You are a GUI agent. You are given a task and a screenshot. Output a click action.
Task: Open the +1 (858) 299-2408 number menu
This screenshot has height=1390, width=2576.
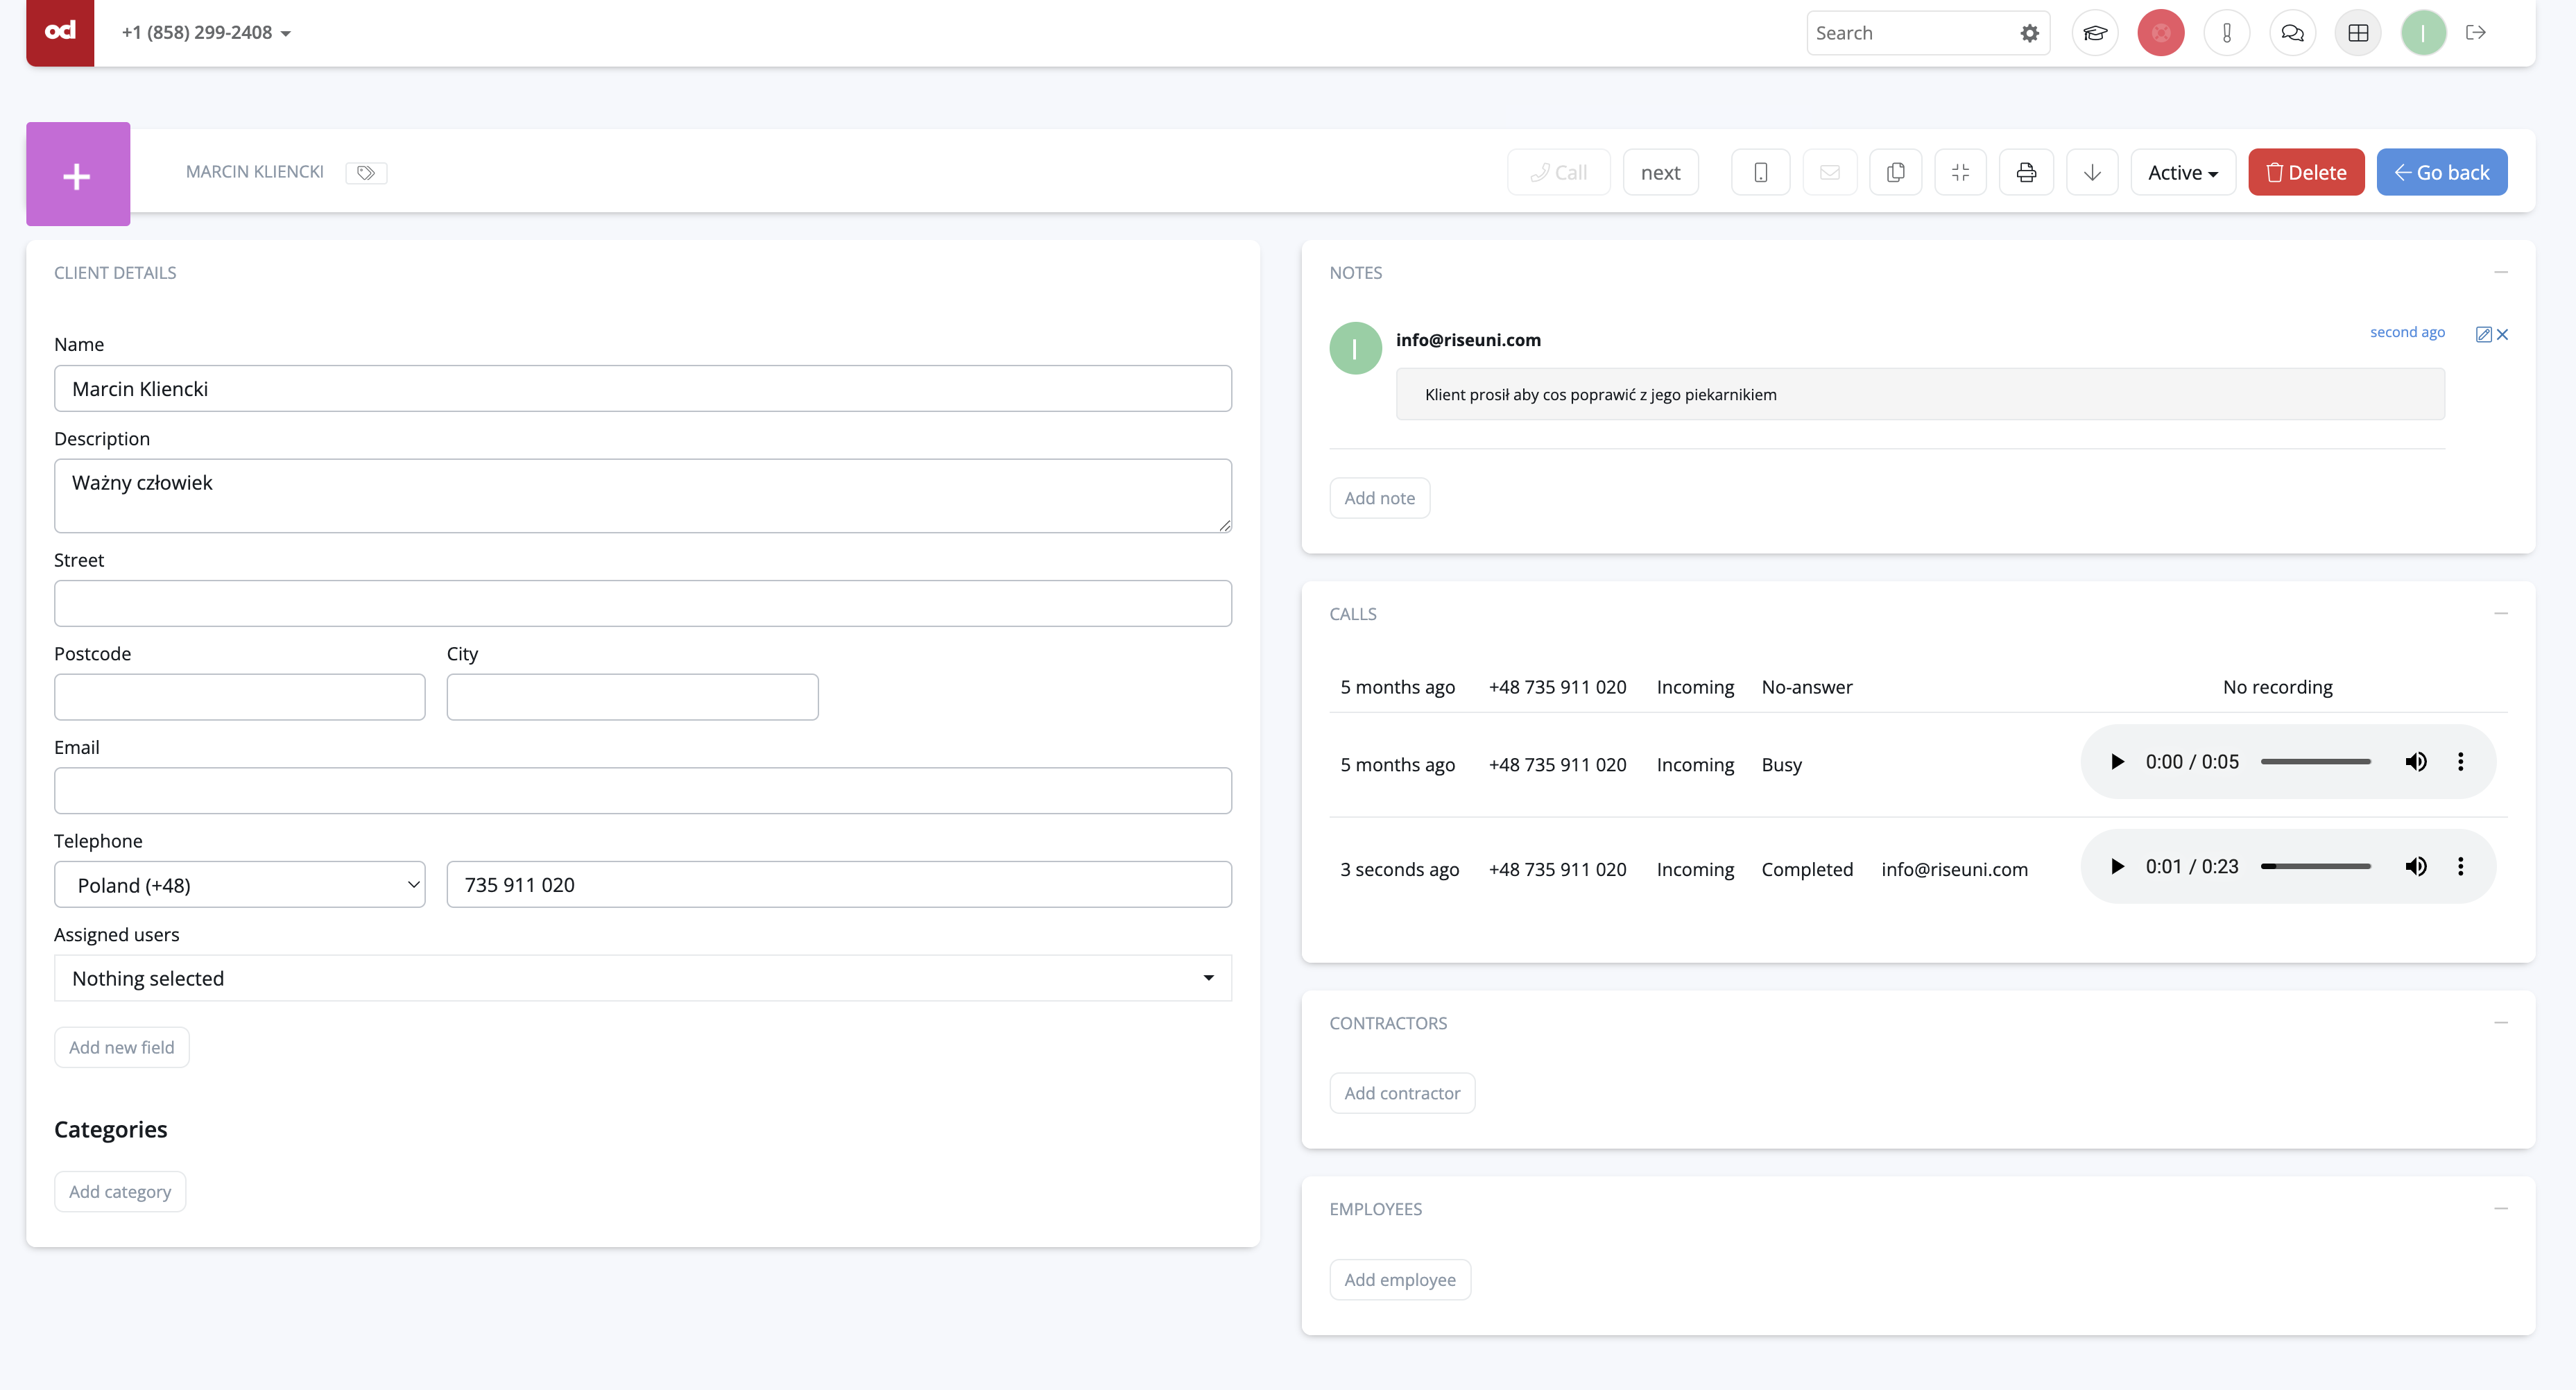tap(206, 33)
